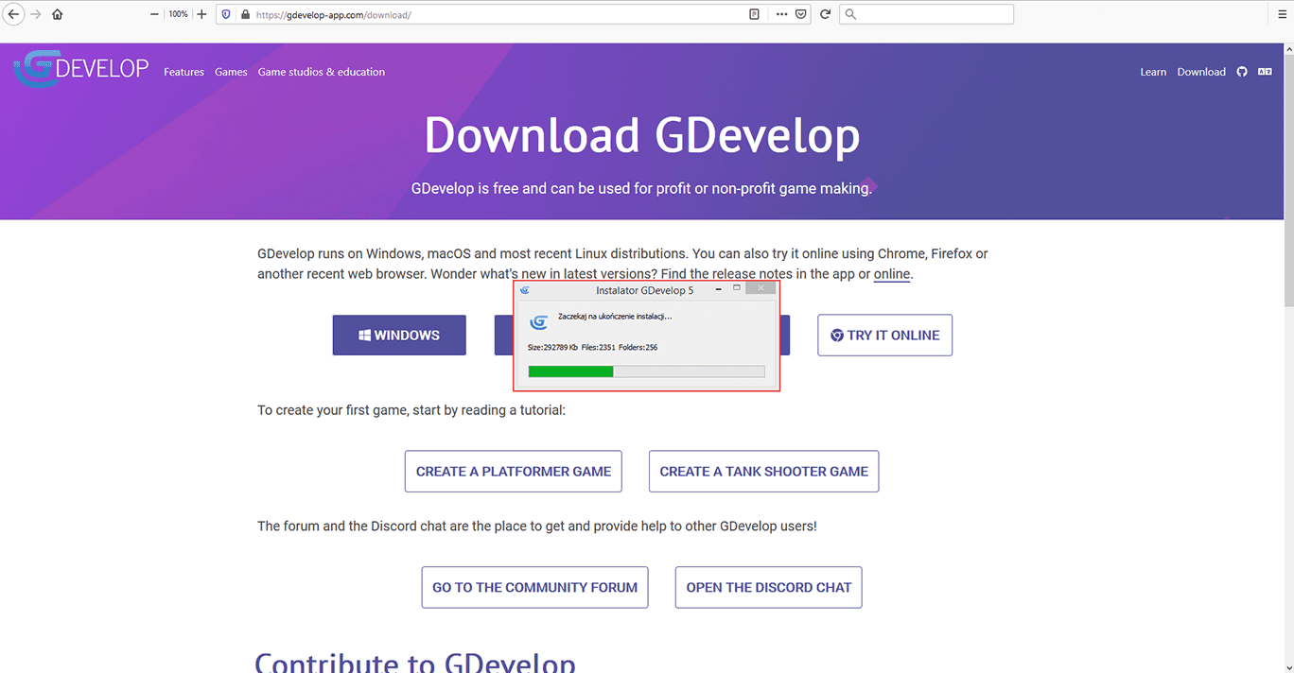The image size is (1294, 673).
Task: Zoom in with the plus button
Action: [201, 14]
